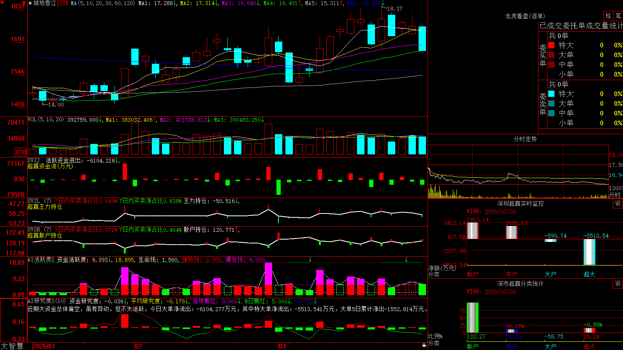Click the 超赢散户持仓 label

pyautogui.click(x=45, y=235)
